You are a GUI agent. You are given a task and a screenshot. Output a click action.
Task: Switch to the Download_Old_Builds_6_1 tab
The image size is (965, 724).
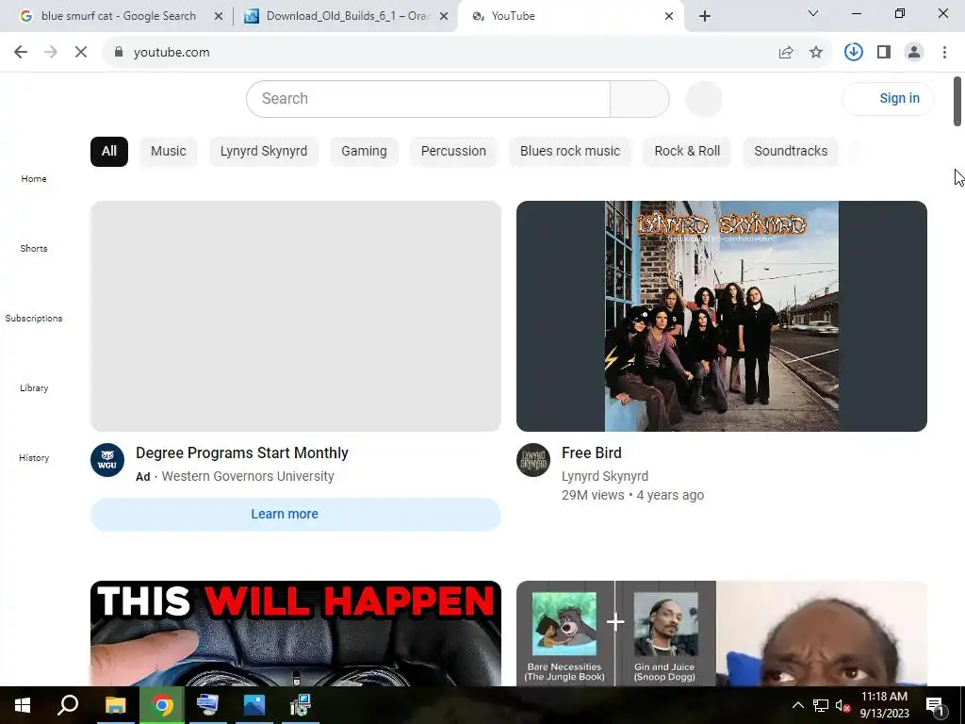347,16
